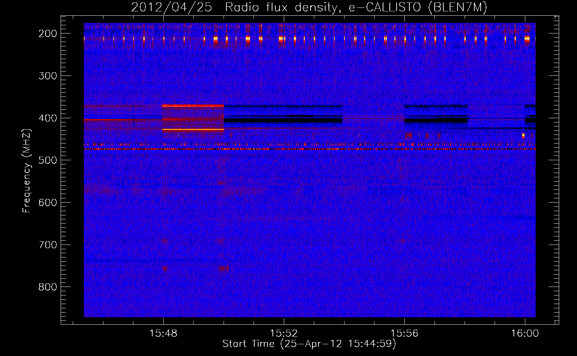Click the 15:52 time tick label
Image resolution: width=577 pixels, height=356 pixels.
pyautogui.click(x=284, y=334)
